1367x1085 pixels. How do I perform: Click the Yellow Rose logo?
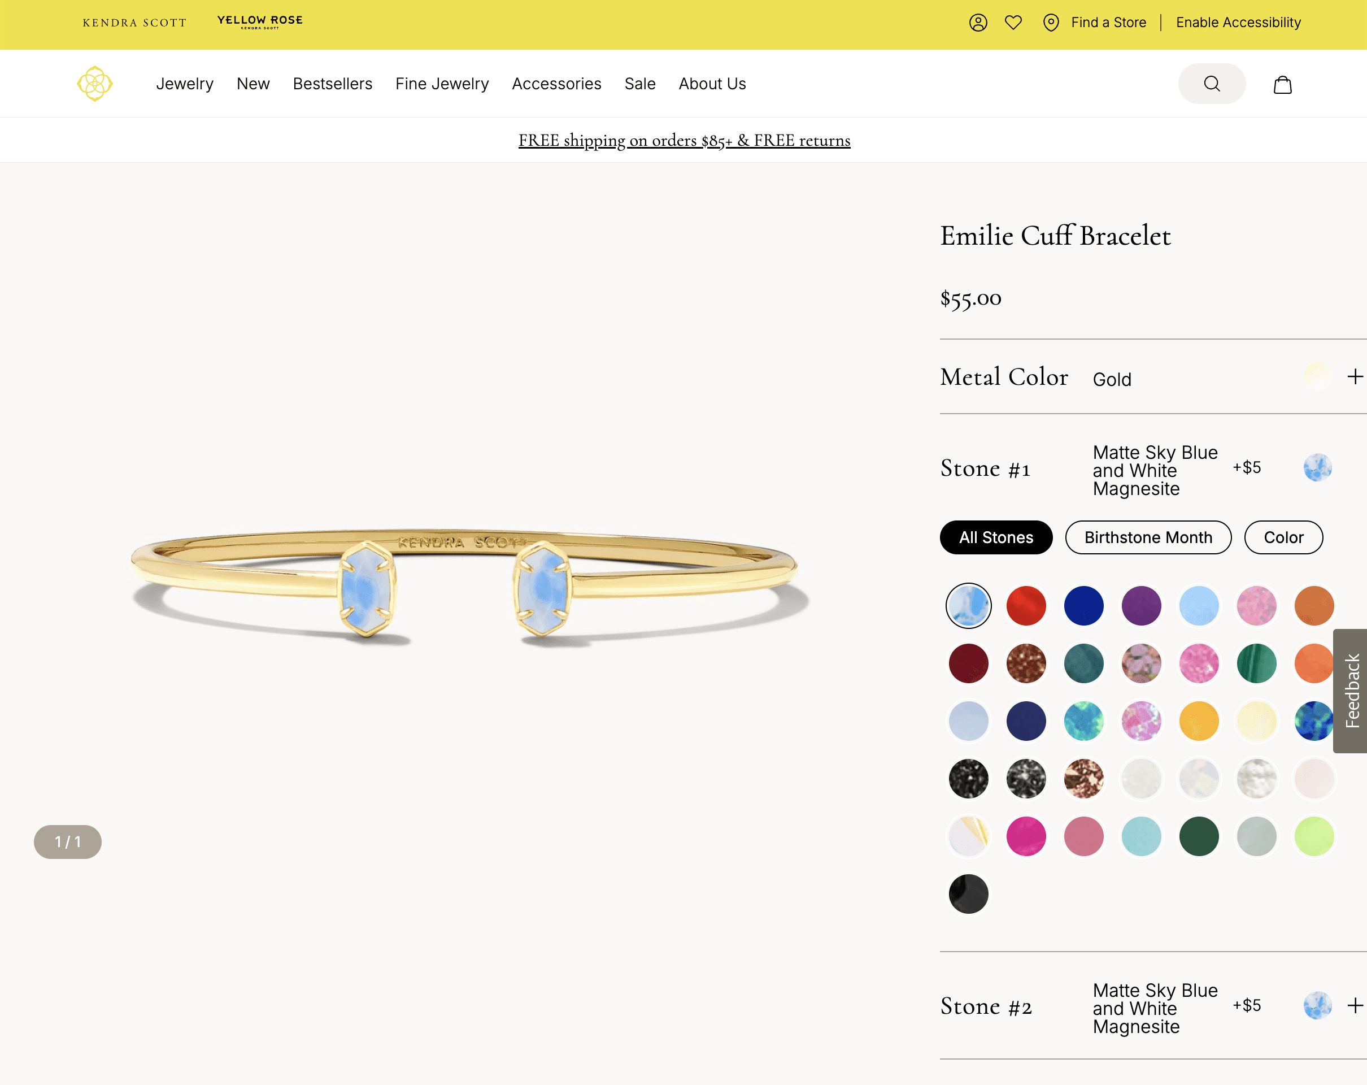(260, 21)
